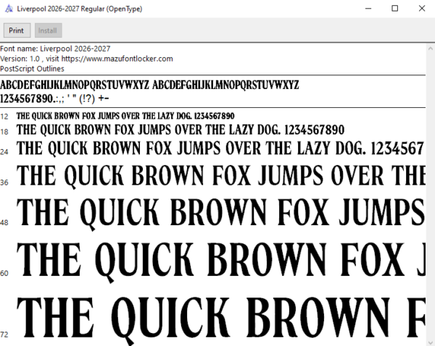
Task: Maximize the font viewer window
Action: point(395,9)
